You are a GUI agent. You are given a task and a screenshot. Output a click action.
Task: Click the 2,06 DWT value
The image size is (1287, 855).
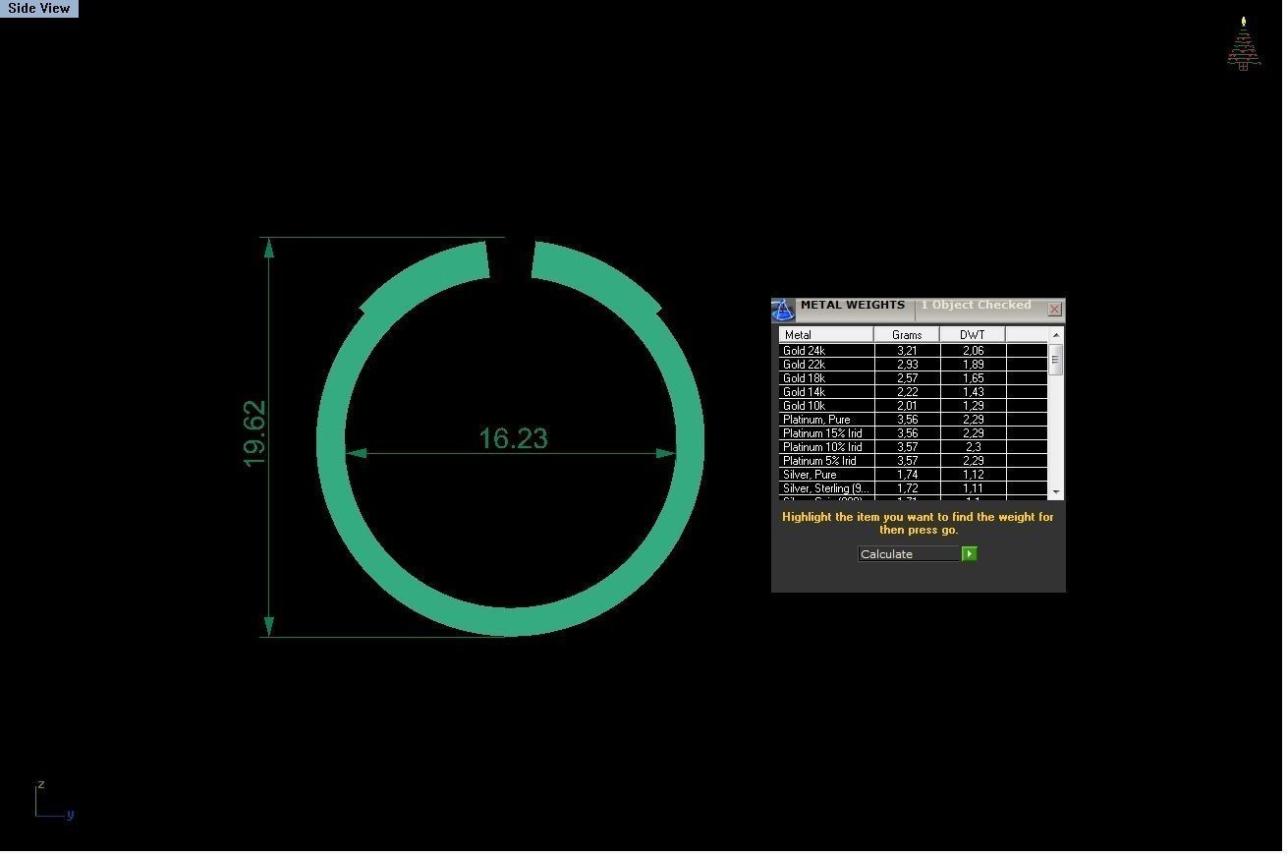973,351
